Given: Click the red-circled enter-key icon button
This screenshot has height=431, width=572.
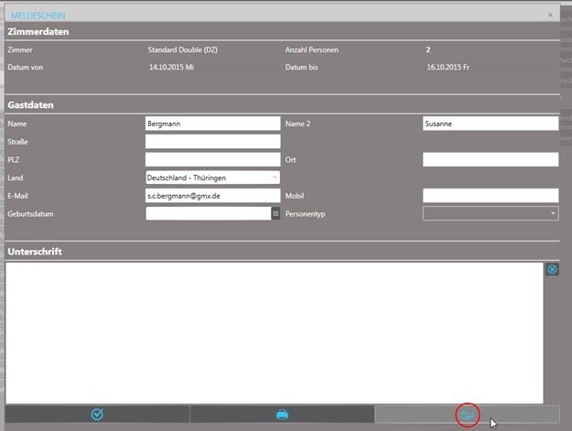Looking at the screenshot, I should point(468,415).
